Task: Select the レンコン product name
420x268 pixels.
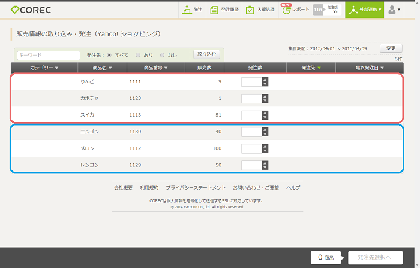Action: [x=89, y=165]
